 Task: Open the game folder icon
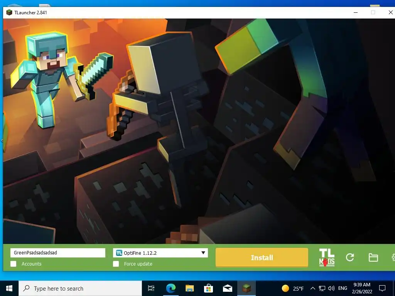[x=373, y=257]
